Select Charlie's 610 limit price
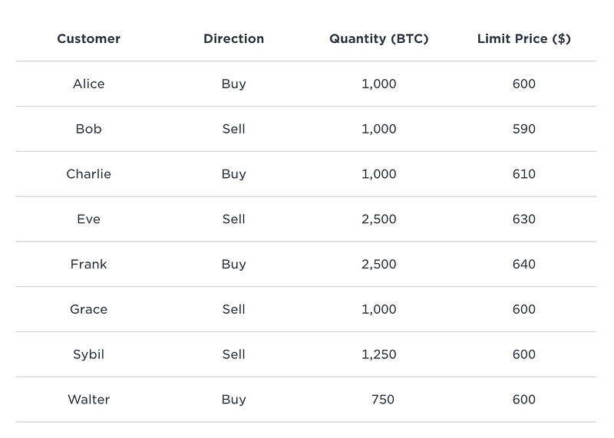Screen dimensions: 614x438 pyautogui.click(x=523, y=174)
